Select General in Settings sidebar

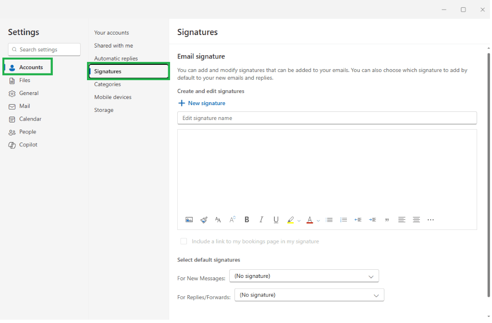(29, 93)
